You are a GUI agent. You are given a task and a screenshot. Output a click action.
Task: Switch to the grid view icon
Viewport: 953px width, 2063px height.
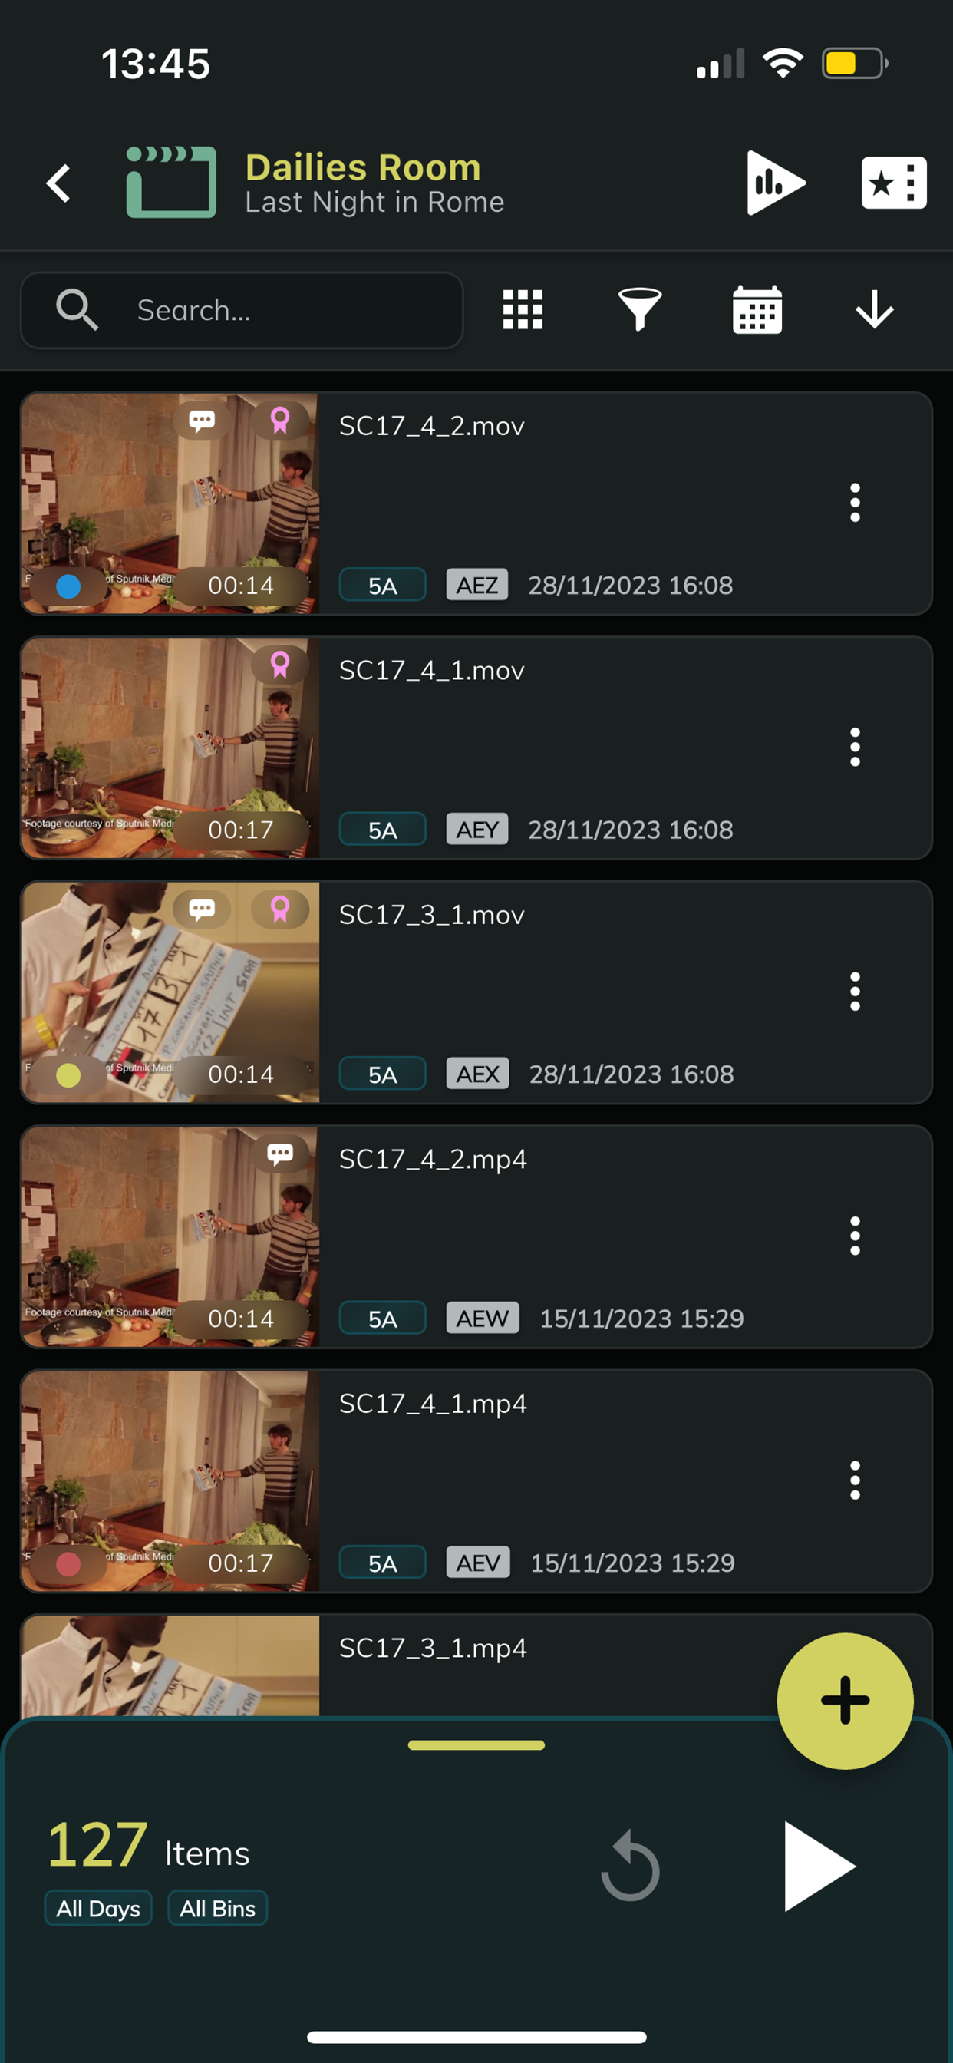click(522, 310)
